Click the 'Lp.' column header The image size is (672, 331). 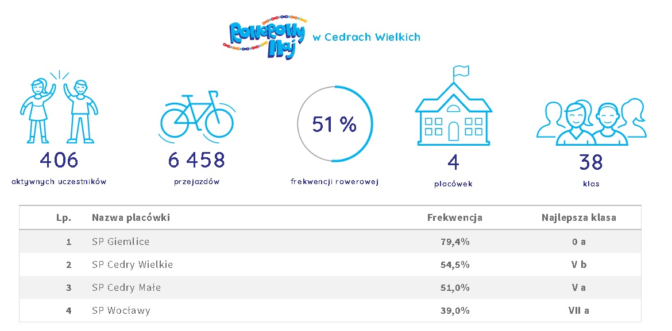(64, 218)
